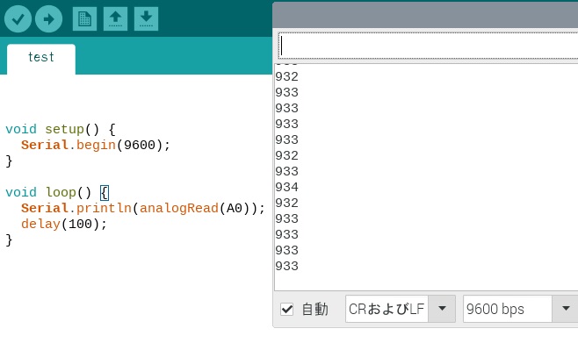The image size is (578, 343).
Task: Create a new sketch with New icon
Action: (84, 18)
